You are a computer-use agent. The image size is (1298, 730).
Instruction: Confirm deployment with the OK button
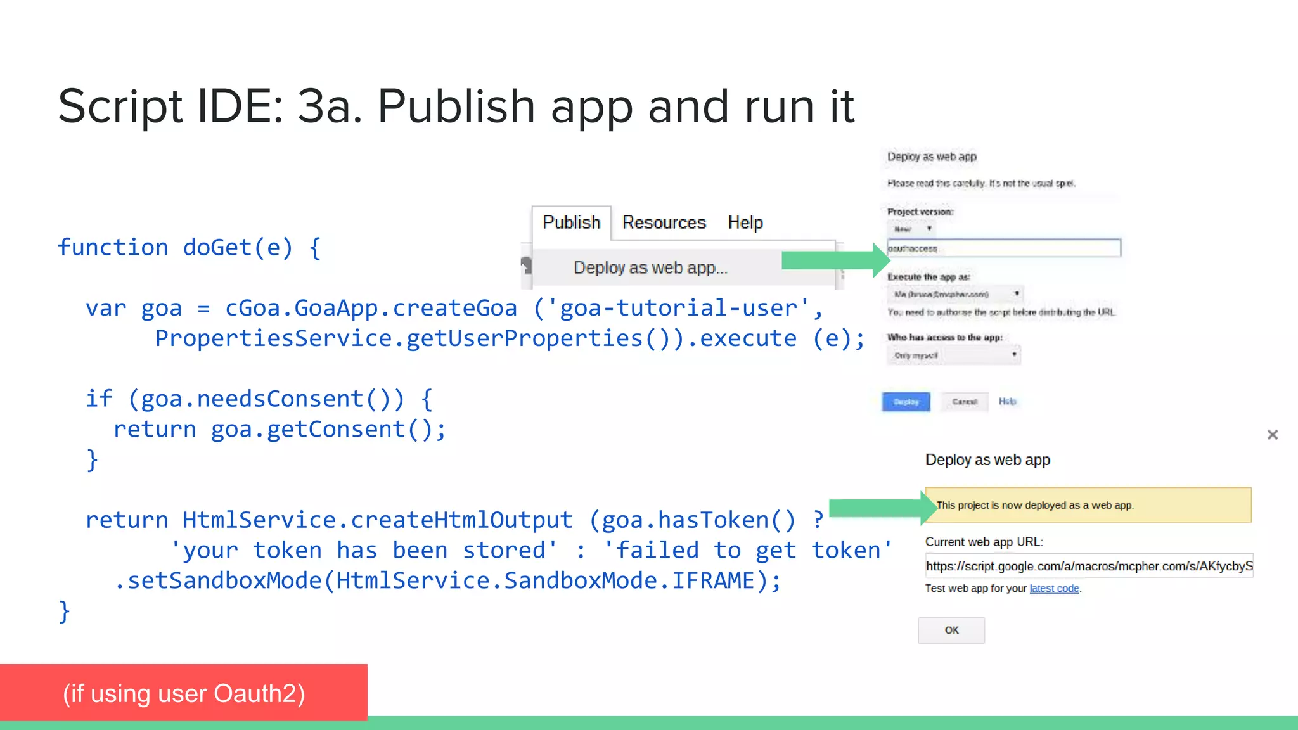pos(951,630)
